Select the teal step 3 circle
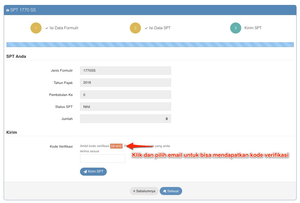The width and height of the screenshot is (300, 203). click(235, 28)
